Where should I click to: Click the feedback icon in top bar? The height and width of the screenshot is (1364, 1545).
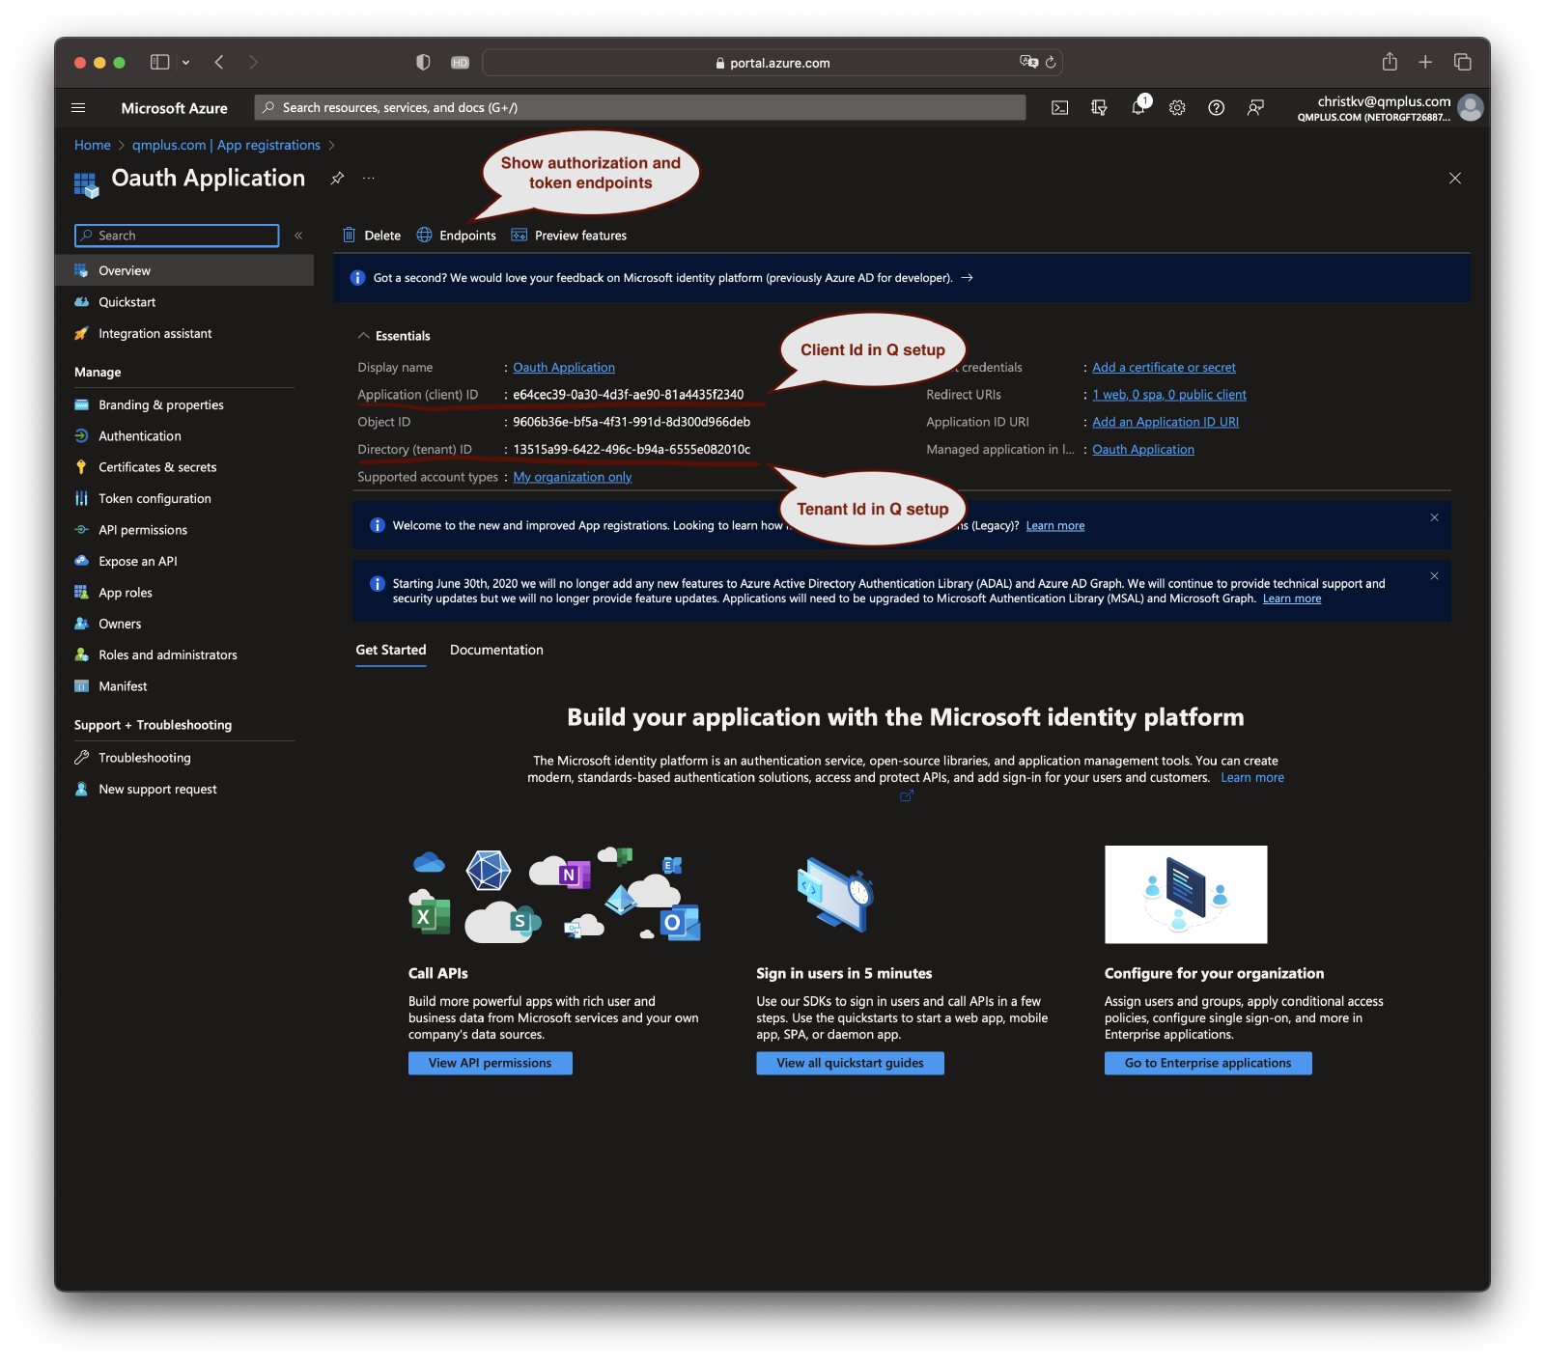[x=1255, y=108]
